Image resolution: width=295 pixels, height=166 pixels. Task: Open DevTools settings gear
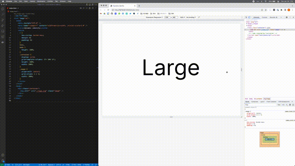[x=287, y=17]
